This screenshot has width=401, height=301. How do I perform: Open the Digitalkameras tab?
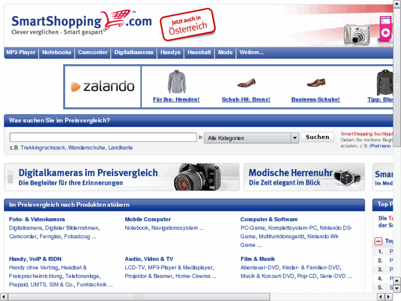coord(133,52)
